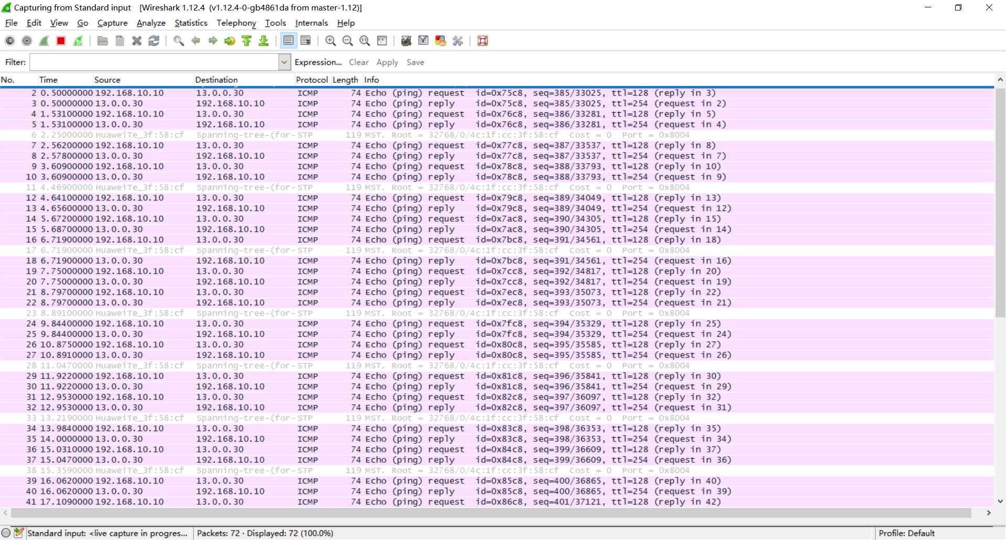Restart the running live capture
The height and width of the screenshot is (540, 1006).
coord(78,41)
